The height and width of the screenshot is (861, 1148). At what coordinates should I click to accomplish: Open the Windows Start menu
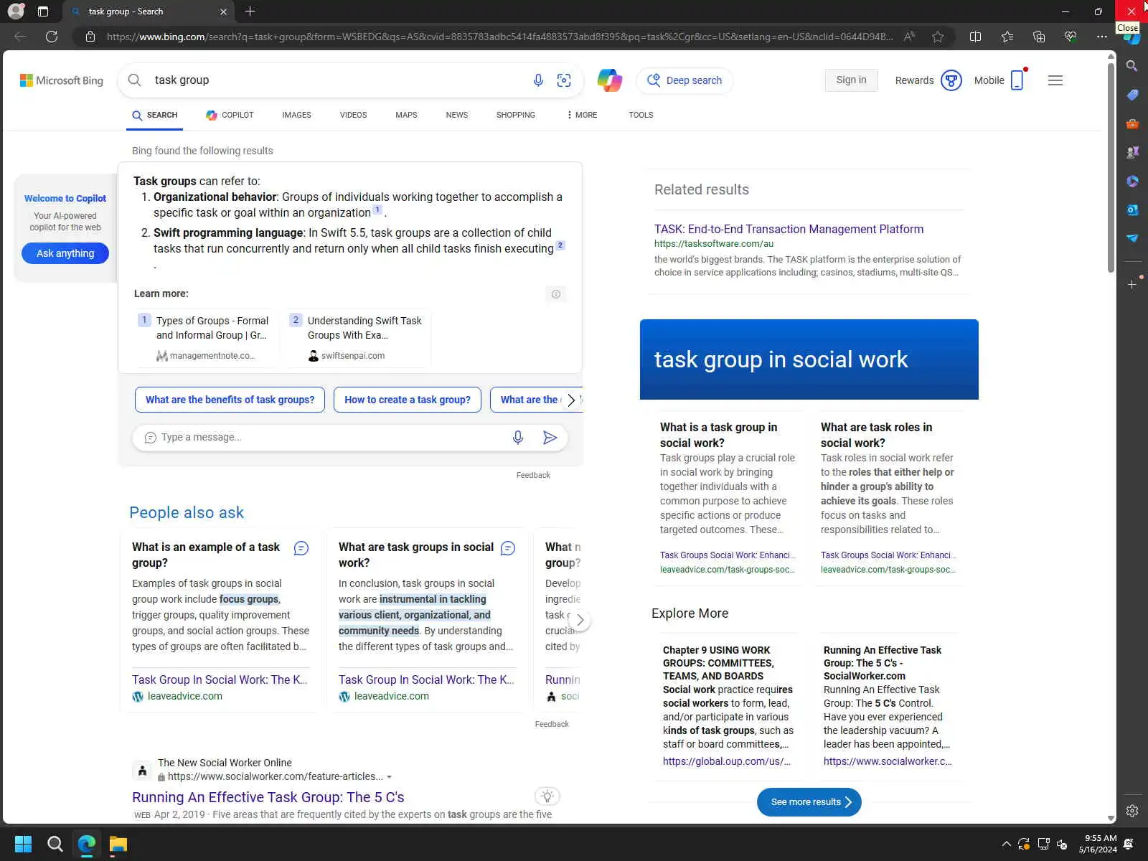coord(23,844)
